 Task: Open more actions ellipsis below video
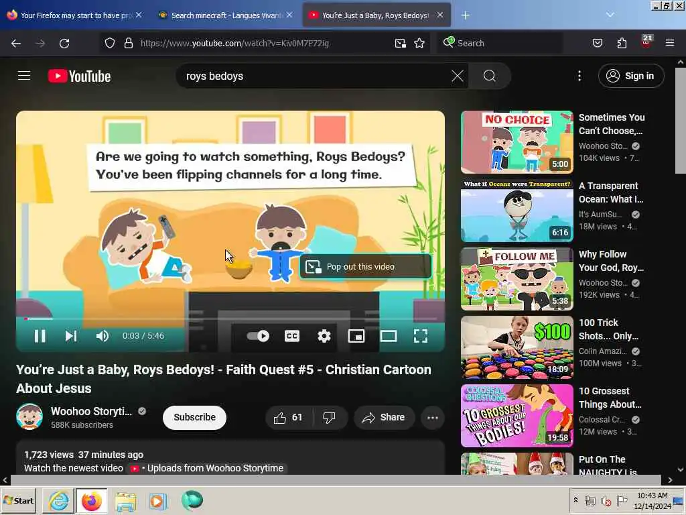[x=433, y=417]
